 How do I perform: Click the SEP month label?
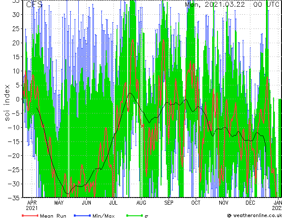[169, 203]
